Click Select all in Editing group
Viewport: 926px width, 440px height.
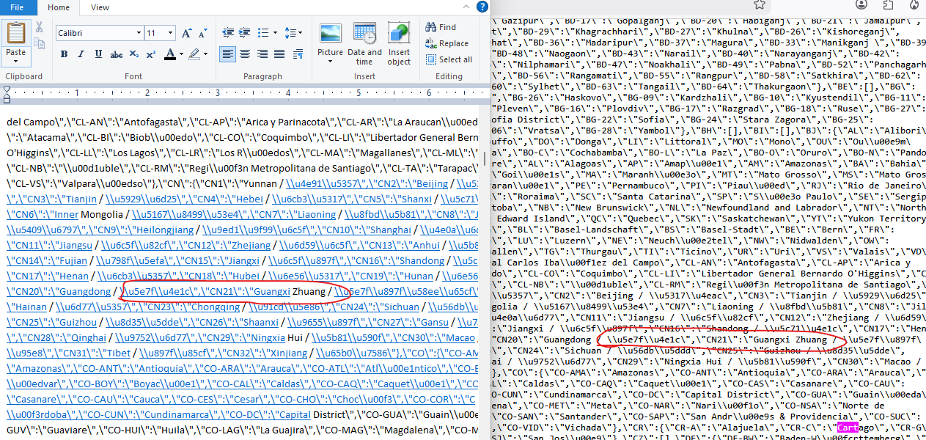(449, 59)
